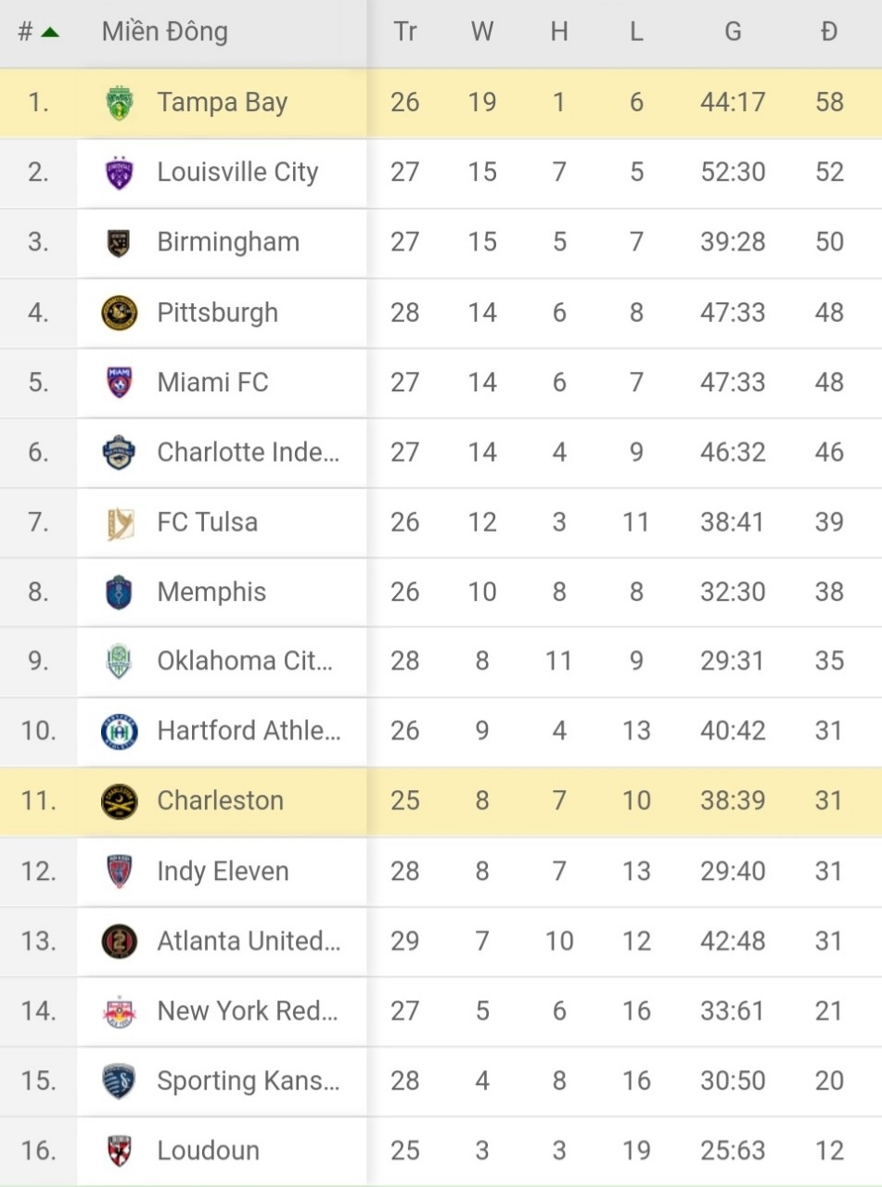Click the FC Tulsa team logo
This screenshot has height=1187, width=882.
(120, 522)
